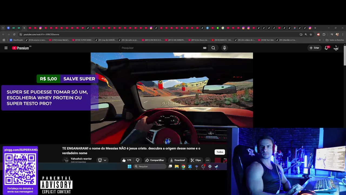Open bookmark '(9078) MANTIS - XA...'

point(222,40)
